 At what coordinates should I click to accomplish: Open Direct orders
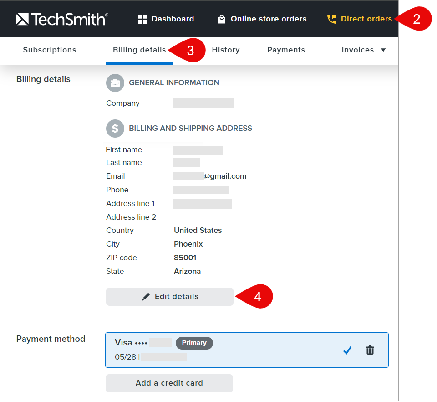(360, 19)
